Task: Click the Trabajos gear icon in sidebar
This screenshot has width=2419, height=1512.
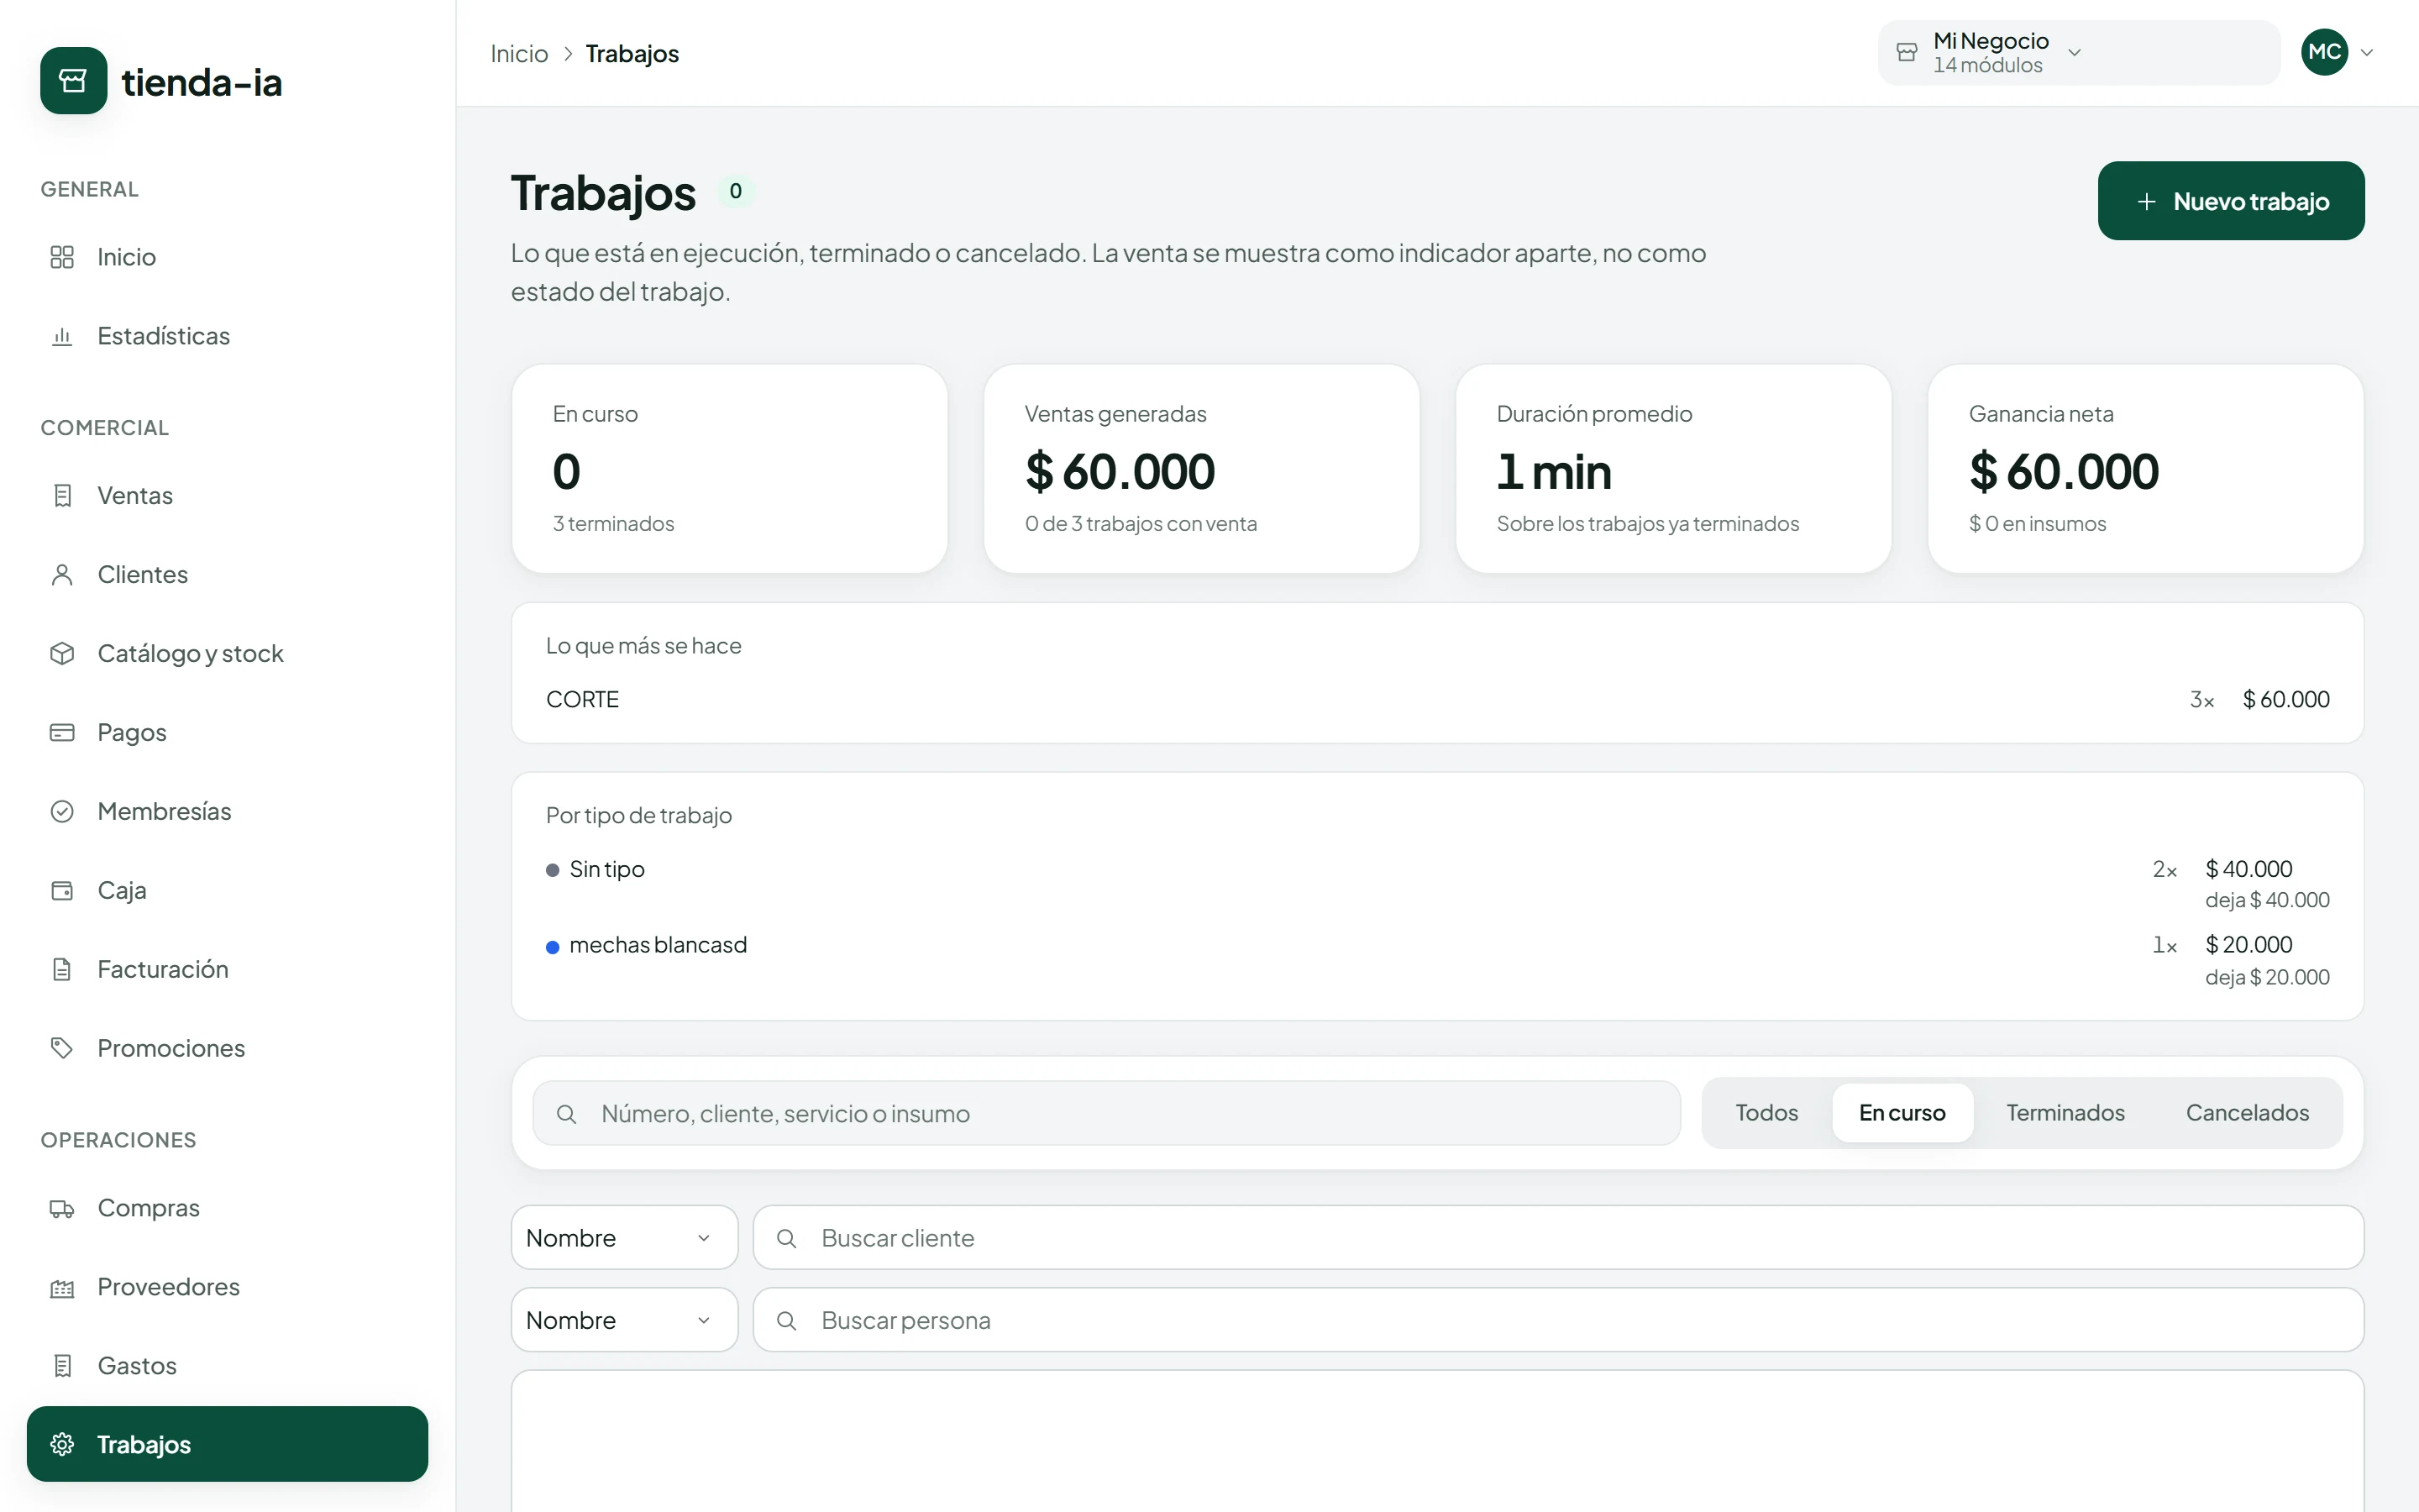Action: pyautogui.click(x=62, y=1444)
